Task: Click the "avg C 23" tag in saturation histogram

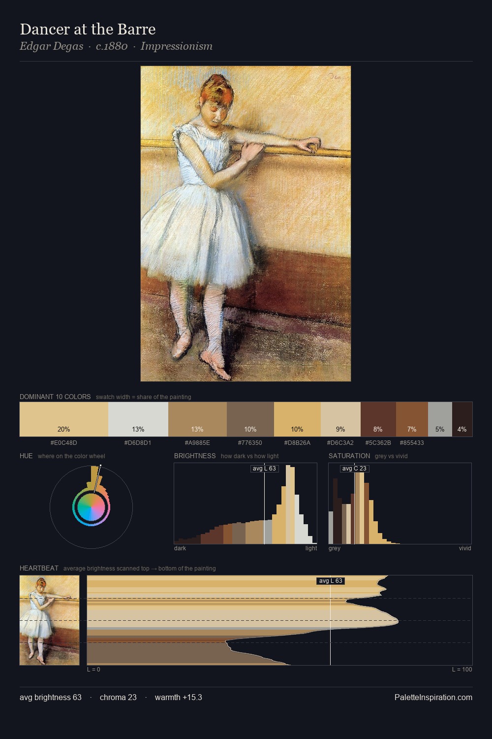Action: (x=354, y=469)
